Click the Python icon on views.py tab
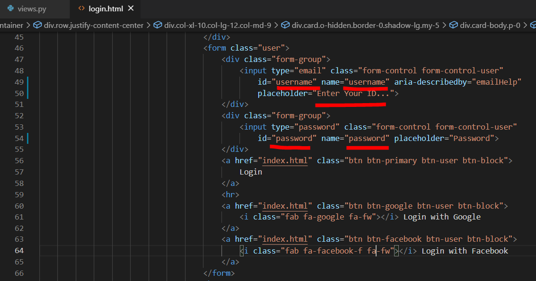The image size is (536, 281). pos(10,8)
